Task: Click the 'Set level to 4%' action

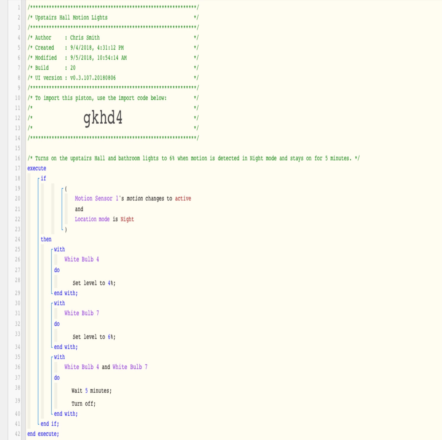Action: (x=94, y=283)
